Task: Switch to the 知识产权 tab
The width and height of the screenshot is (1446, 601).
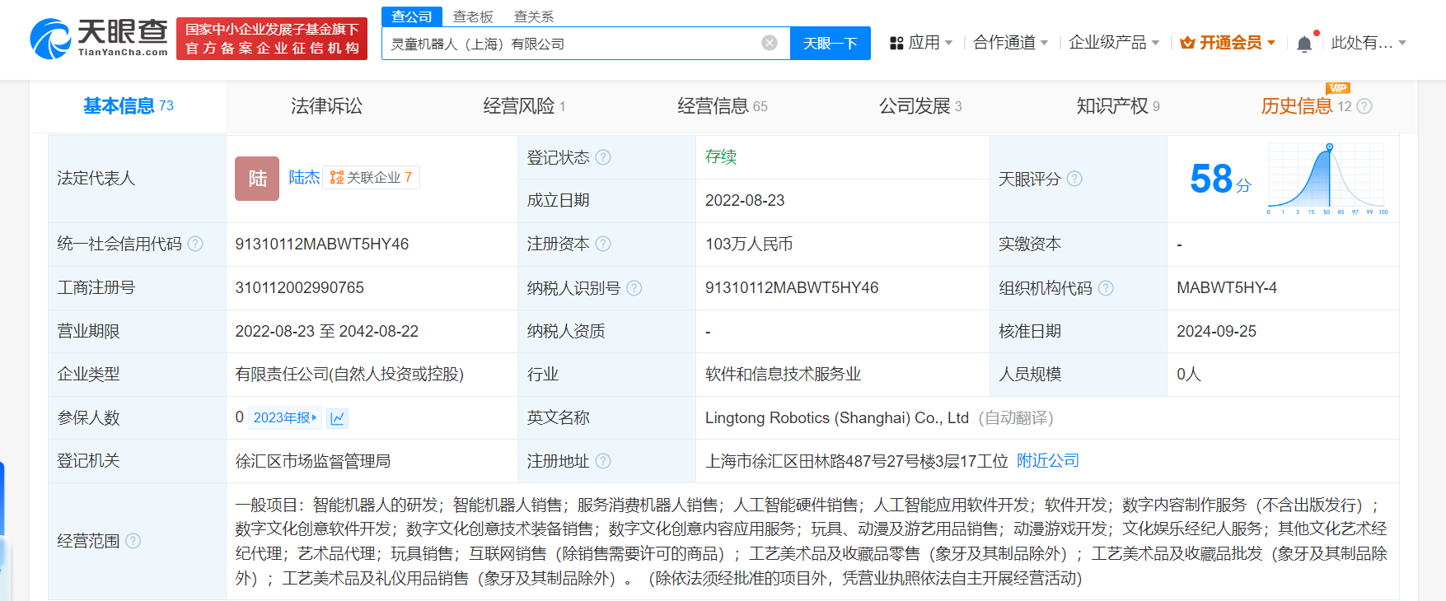Action: point(1118,106)
